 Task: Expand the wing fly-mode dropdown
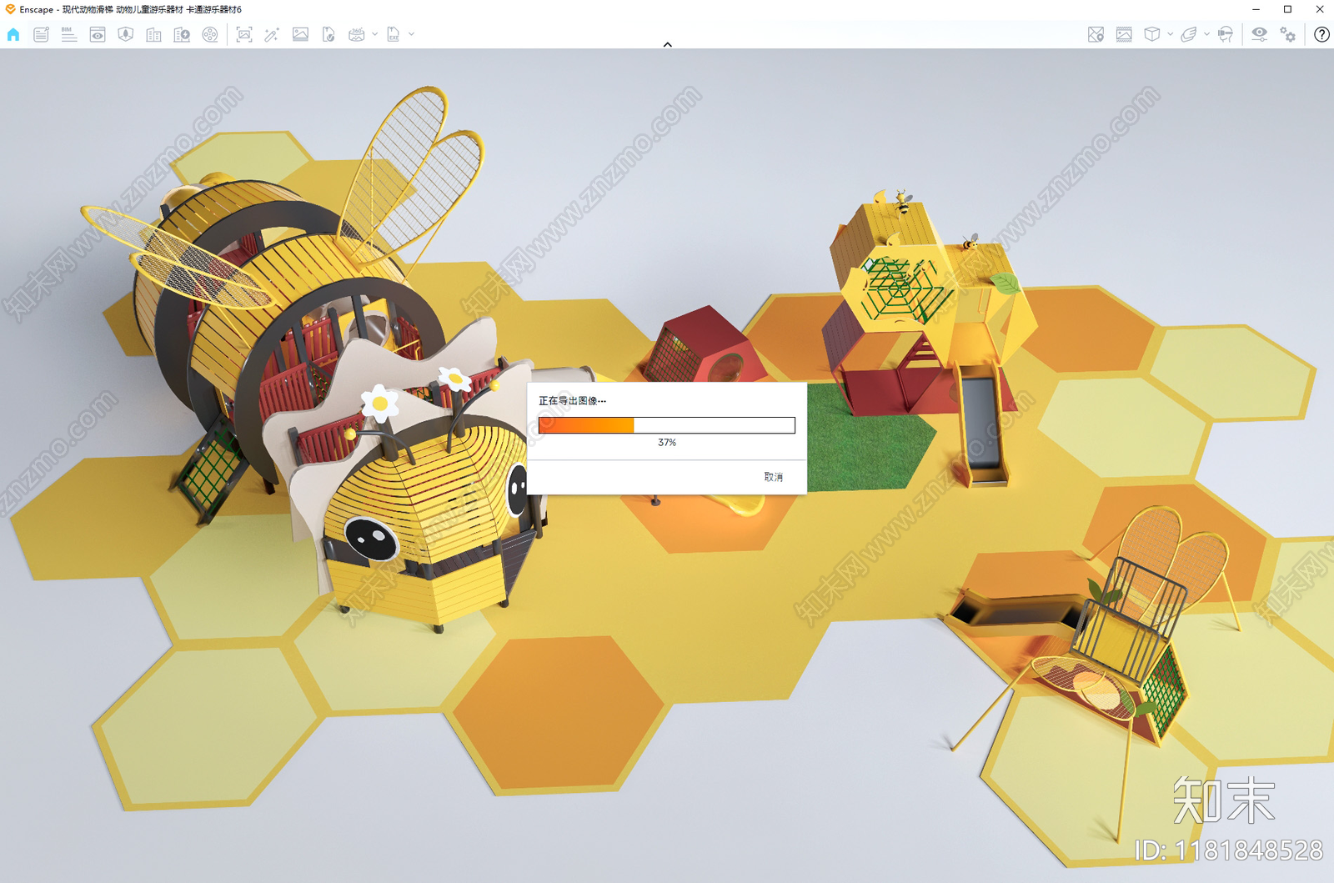pos(1206,34)
